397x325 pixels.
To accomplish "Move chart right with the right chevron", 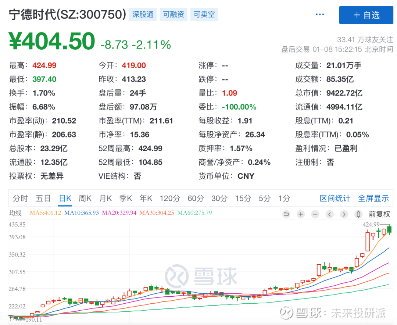I will coord(344,214).
